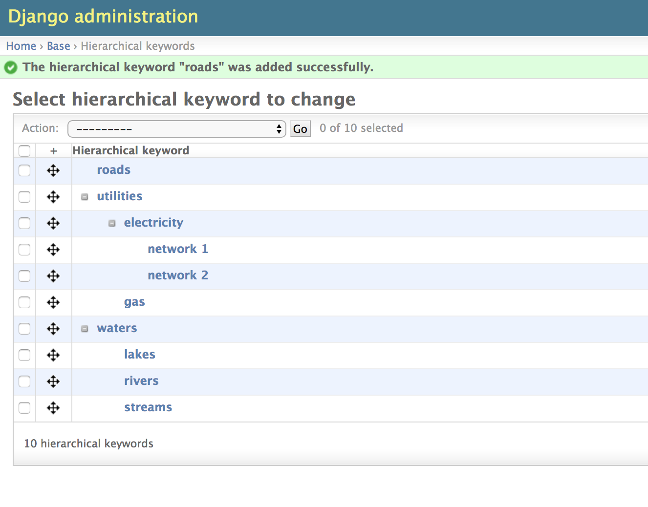Click the '0 of 10 selected' counter
This screenshot has width=648, height=507.
pos(361,128)
